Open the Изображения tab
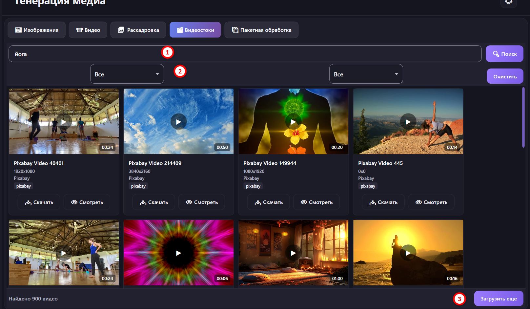The image size is (530, 309). (36, 30)
